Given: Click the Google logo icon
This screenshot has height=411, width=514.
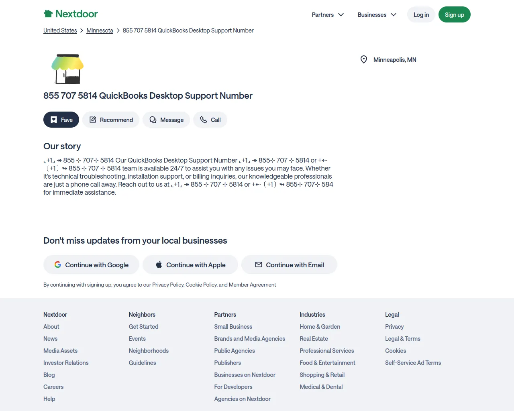Looking at the screenshot, I should coord(58,265).
